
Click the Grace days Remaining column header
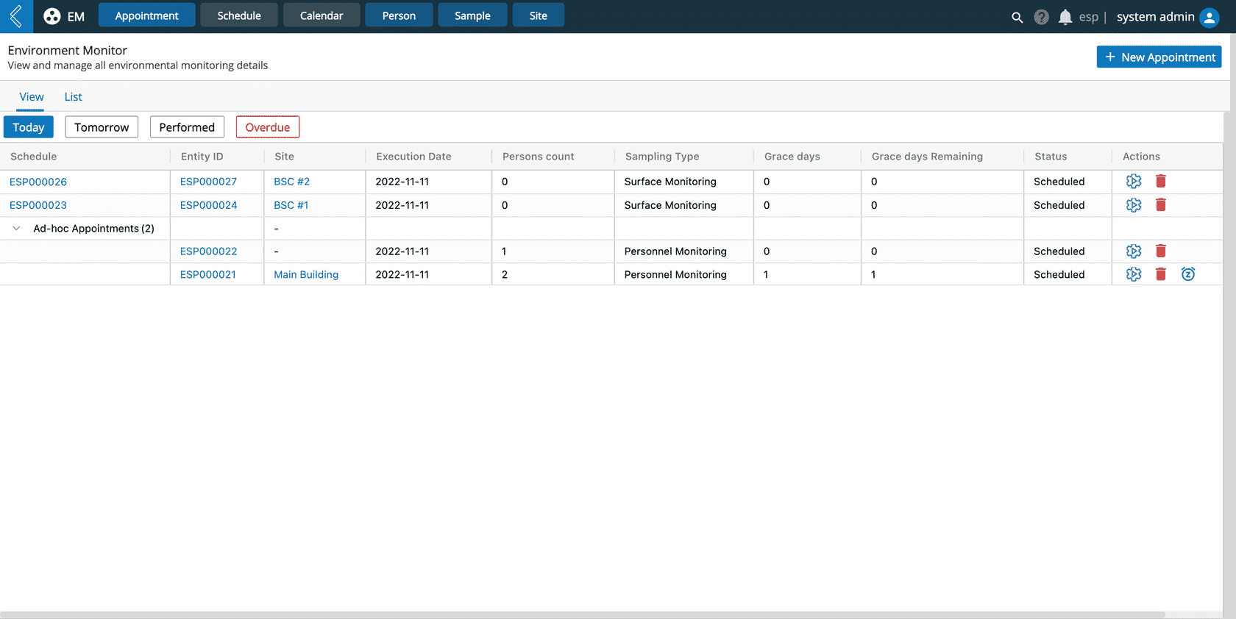click(x=927, y=157)
